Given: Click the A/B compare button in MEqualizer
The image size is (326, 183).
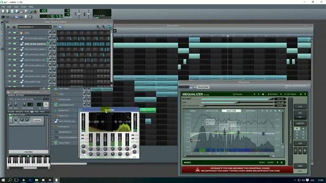Looking at the screenshot, I should (x=300, y=143).
